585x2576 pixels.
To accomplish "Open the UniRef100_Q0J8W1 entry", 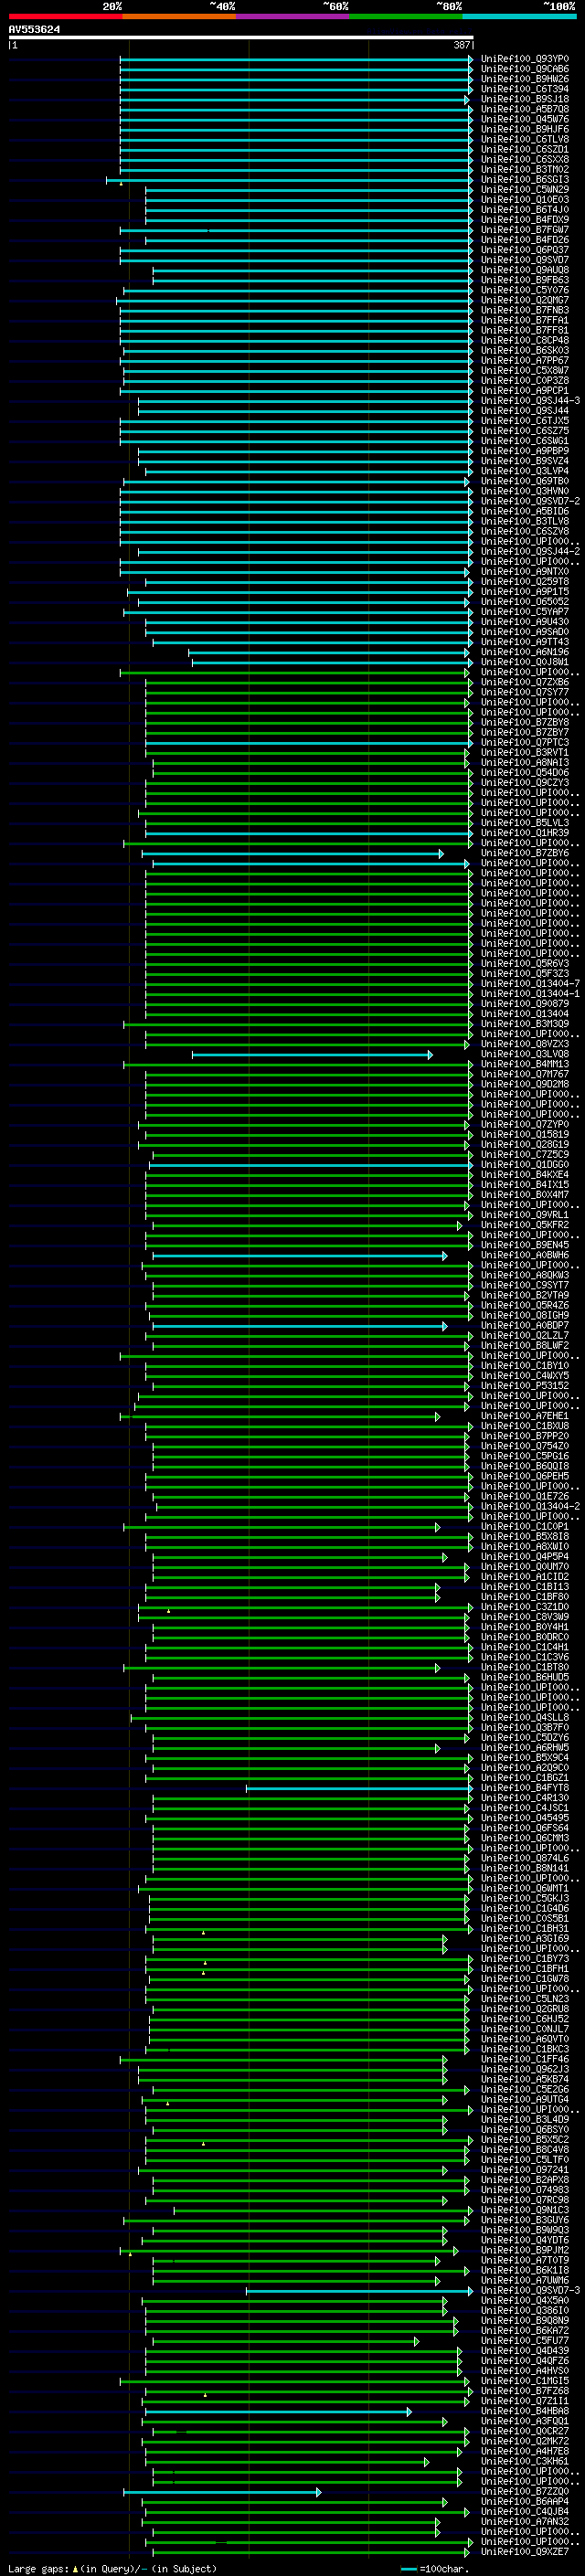I will pyautogui.click(x=524, y=662).
